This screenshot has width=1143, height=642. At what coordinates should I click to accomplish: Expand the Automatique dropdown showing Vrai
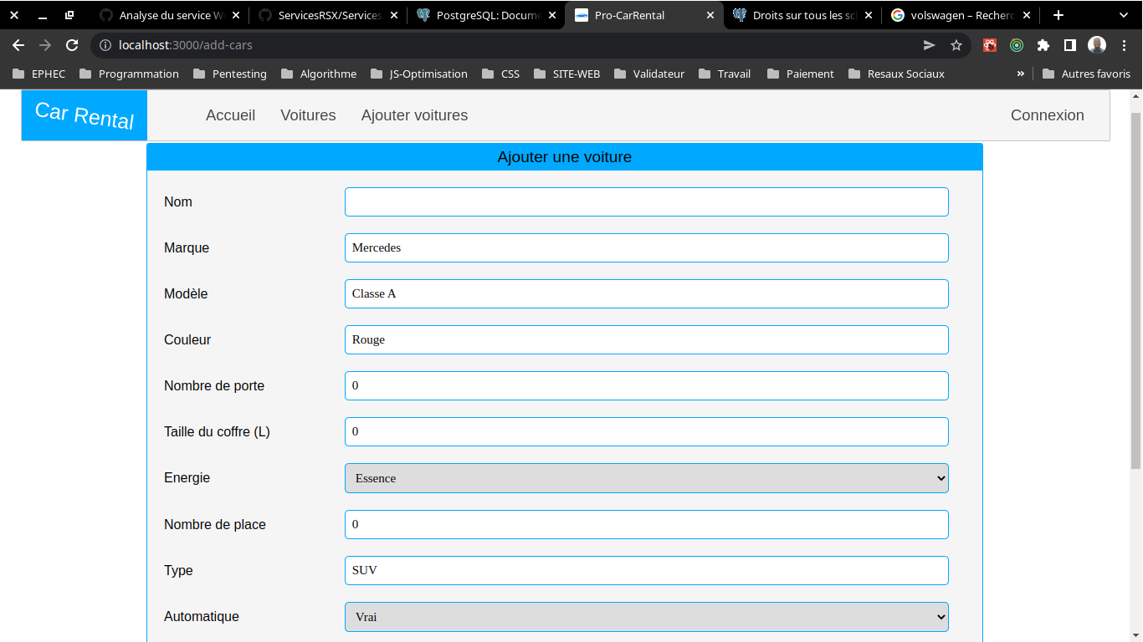(x=647, y=617)
